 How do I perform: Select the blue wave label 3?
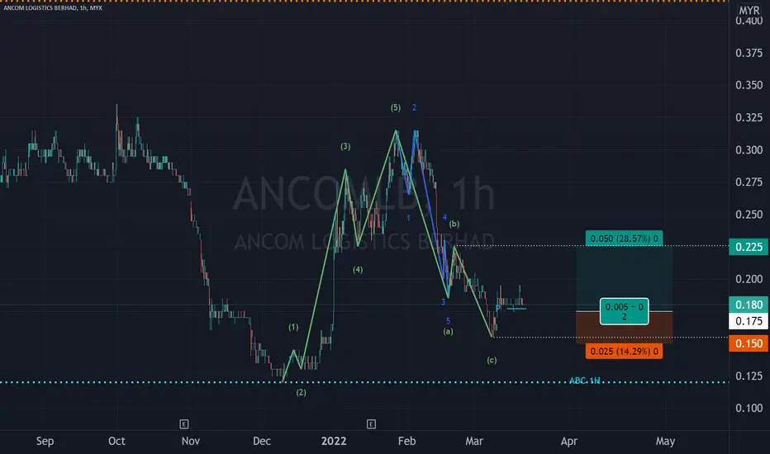(x=443, y=302)
